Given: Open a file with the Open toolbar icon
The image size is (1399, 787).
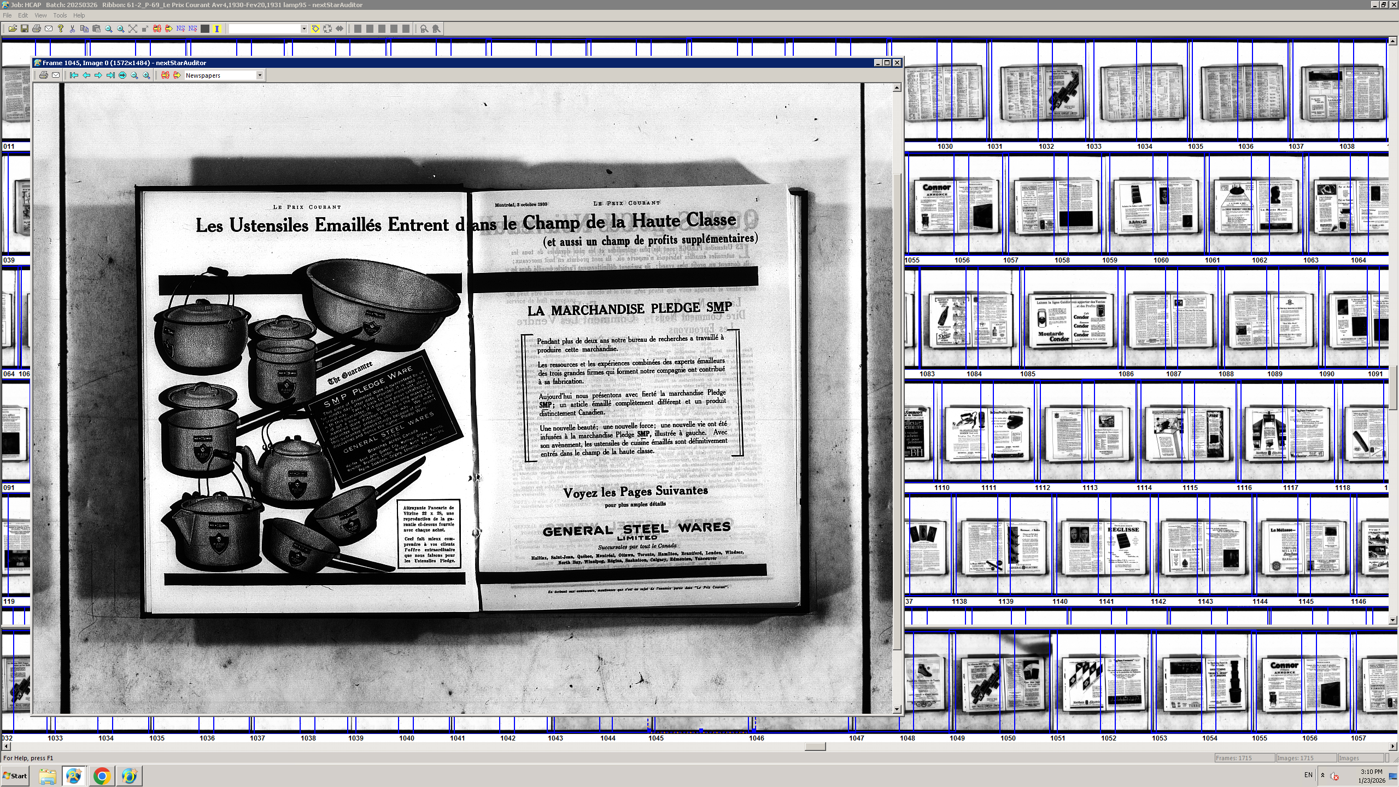Looking at the screenshot, I should 13,28.
